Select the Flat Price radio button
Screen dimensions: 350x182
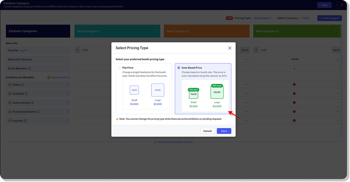119,68
